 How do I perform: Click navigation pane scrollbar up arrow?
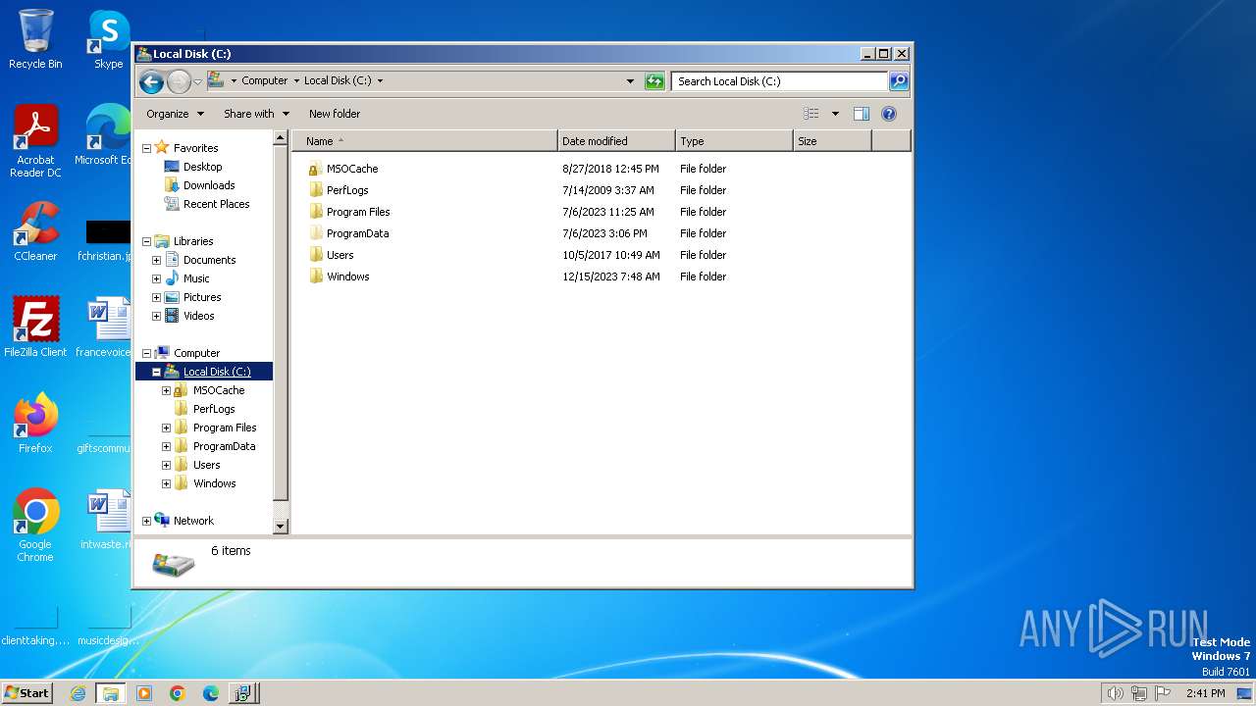(281, 139)
